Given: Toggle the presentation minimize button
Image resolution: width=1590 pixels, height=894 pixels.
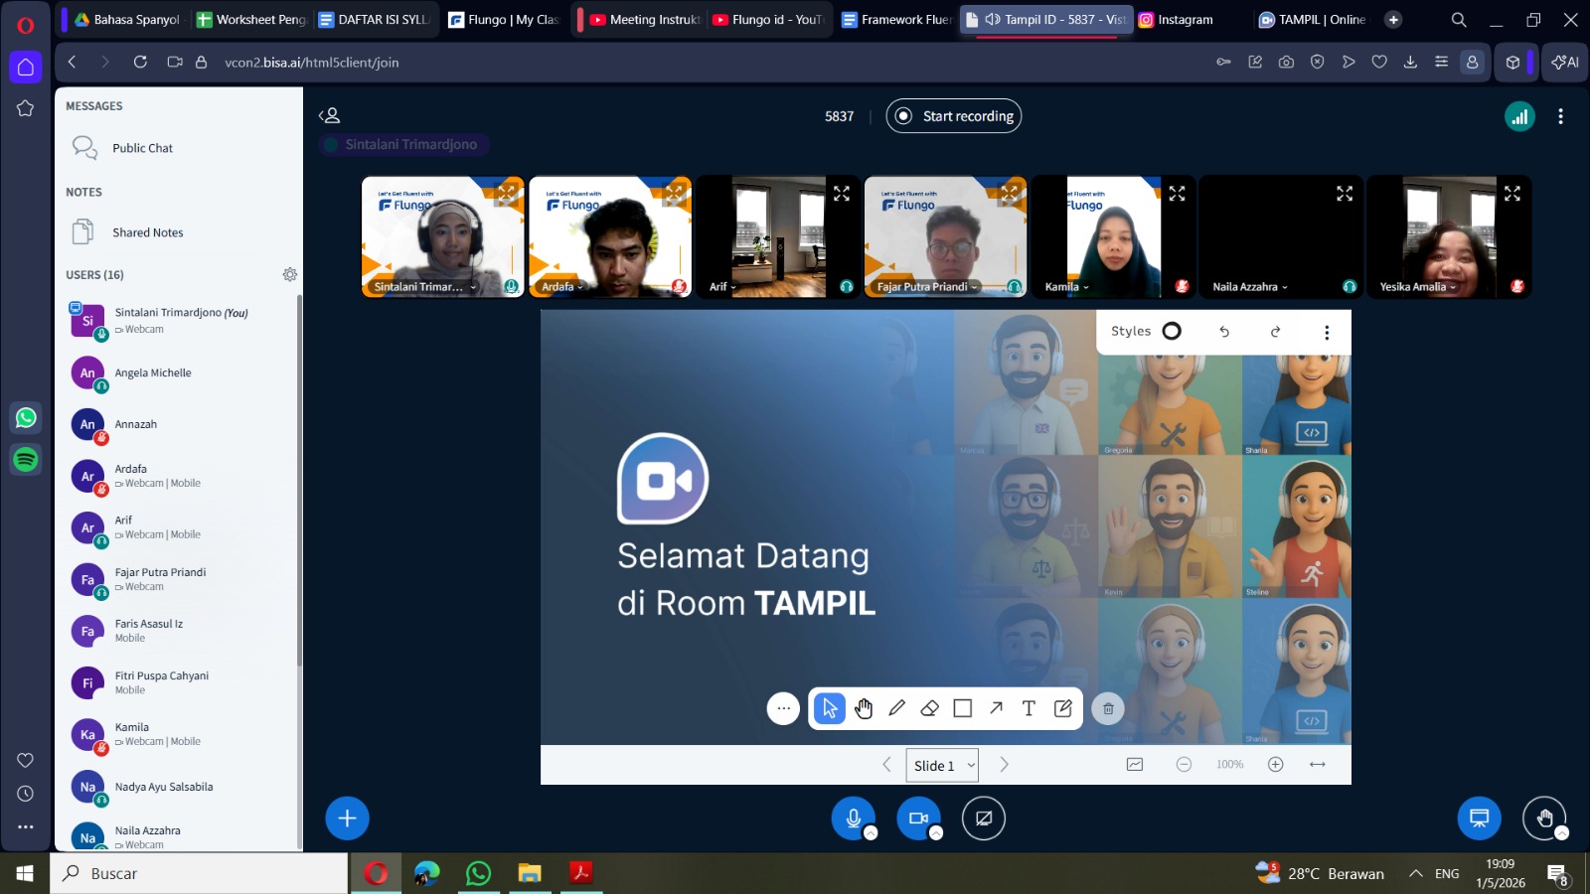Looking at the screenshot, I should coord(1479,819).
